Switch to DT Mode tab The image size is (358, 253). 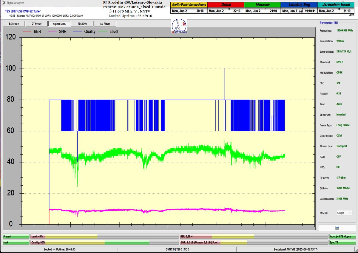point(36,24)
